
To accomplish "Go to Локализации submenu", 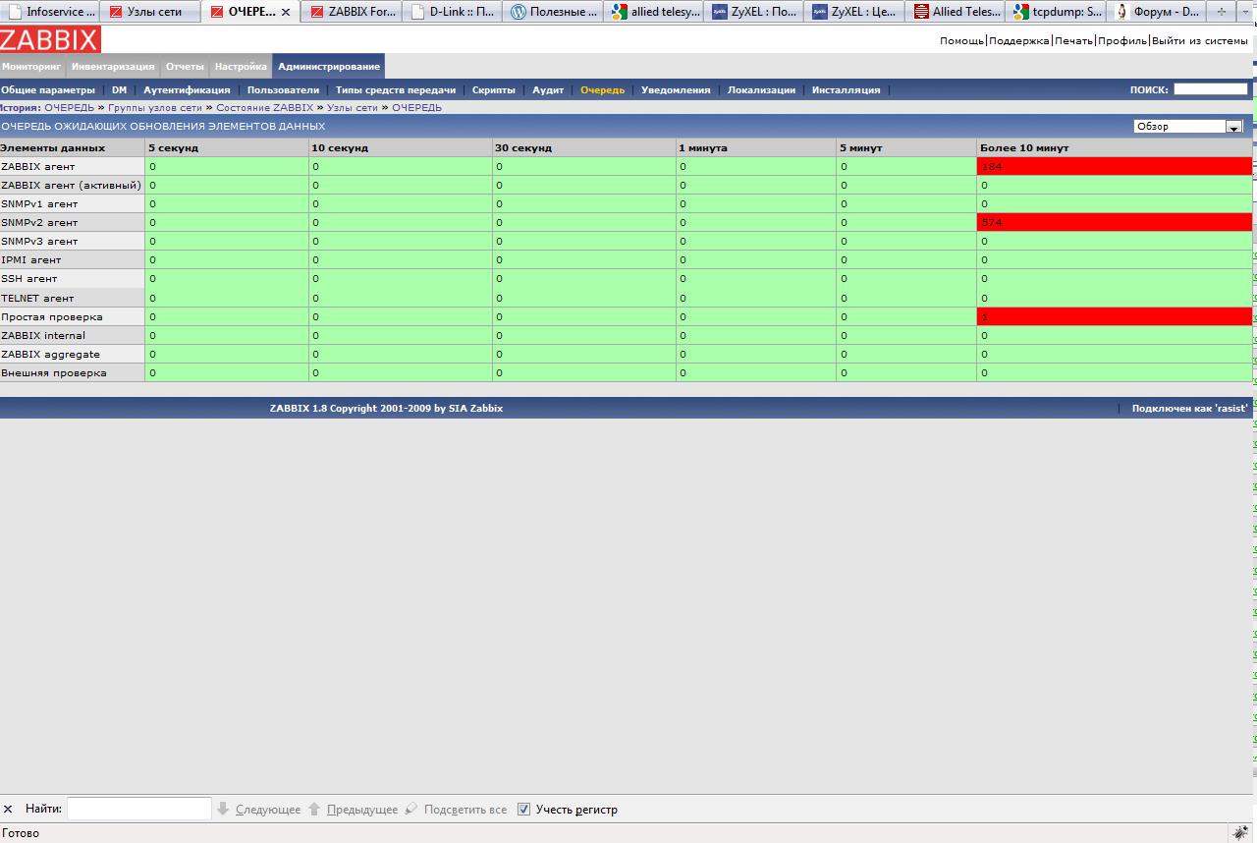I will point(761,89).
